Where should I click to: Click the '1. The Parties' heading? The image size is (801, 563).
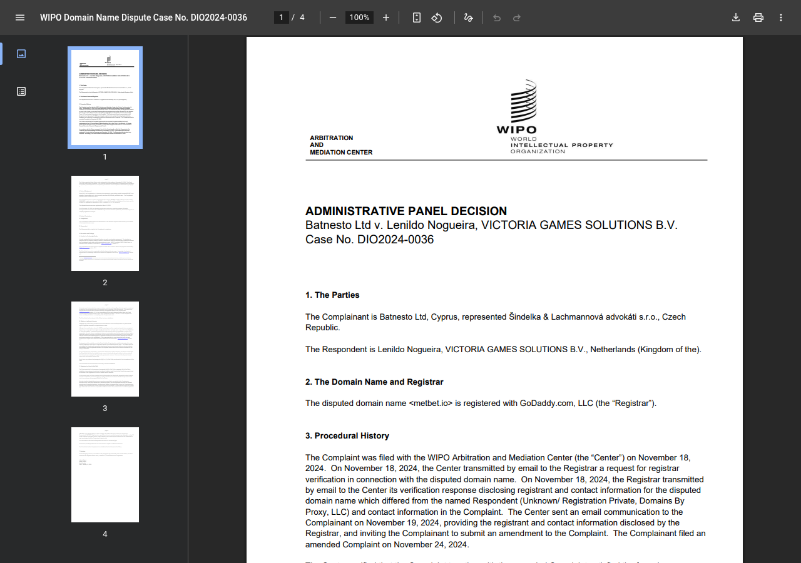[332, 295]
